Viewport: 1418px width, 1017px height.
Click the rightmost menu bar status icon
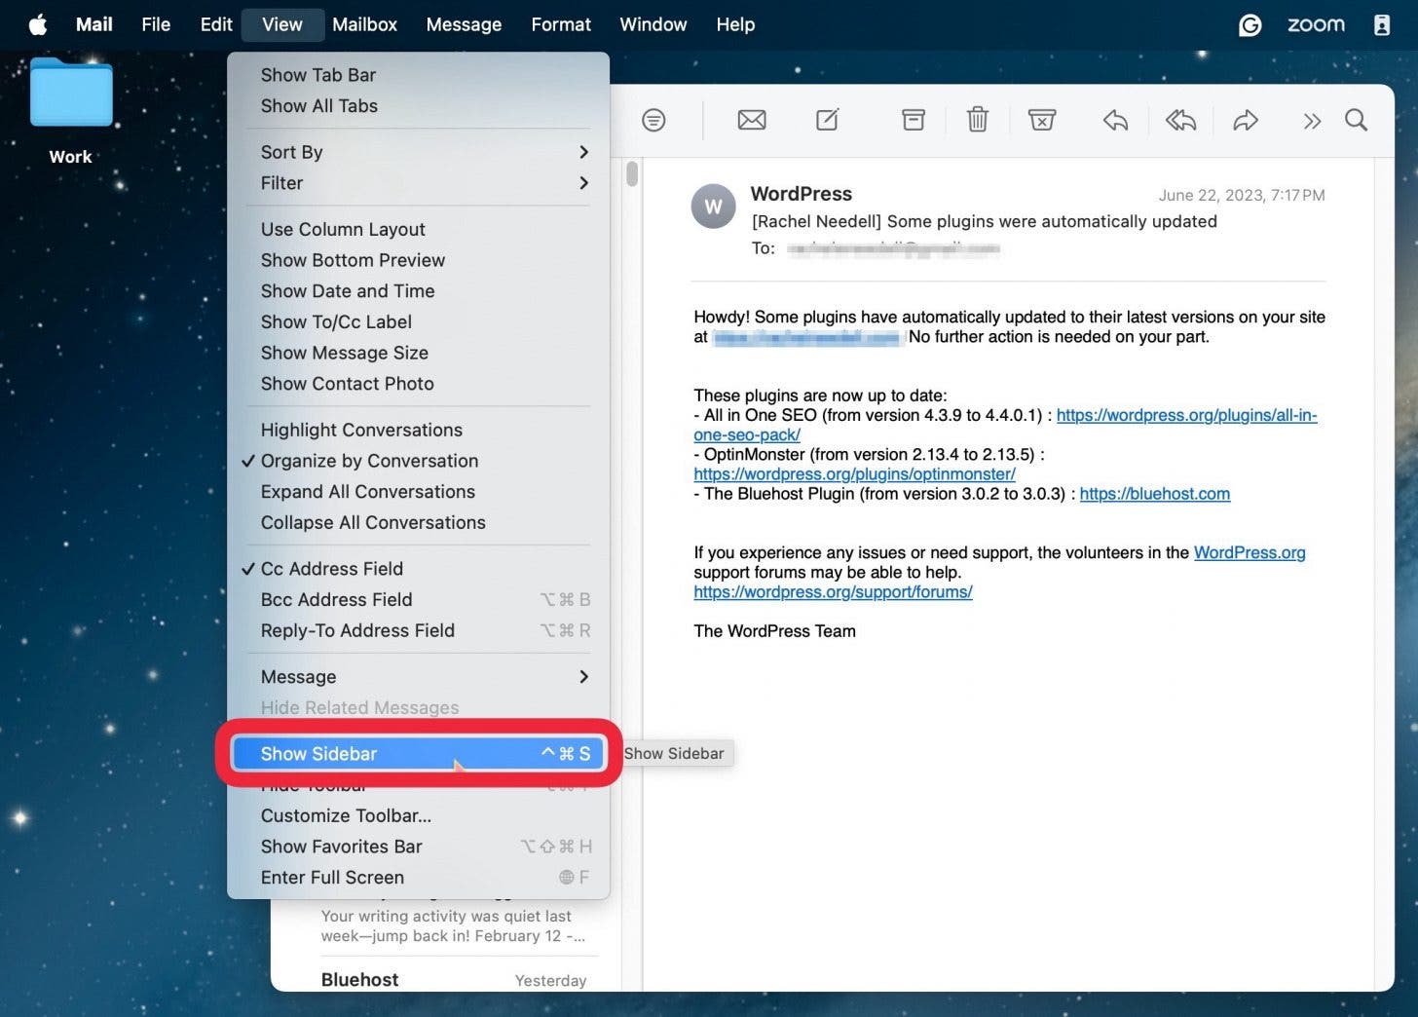coord(1381,25)
